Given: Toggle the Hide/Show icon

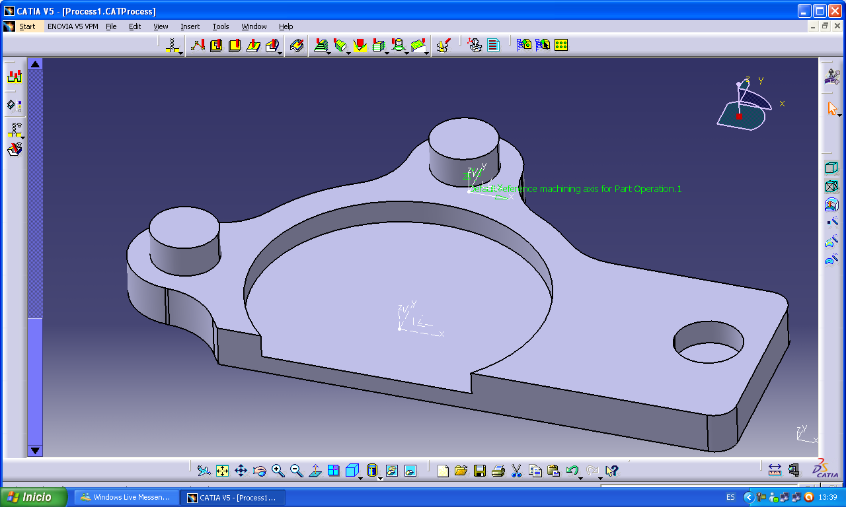Looking at the screenshot, I should coord(392,471).
